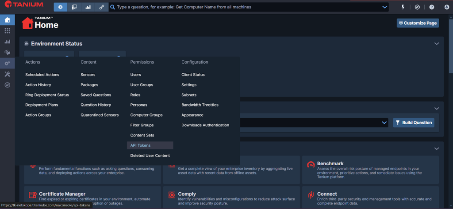Open the bar chart icon in left sidebar
This screenshot has width=453, height=209.
point(8,42)
